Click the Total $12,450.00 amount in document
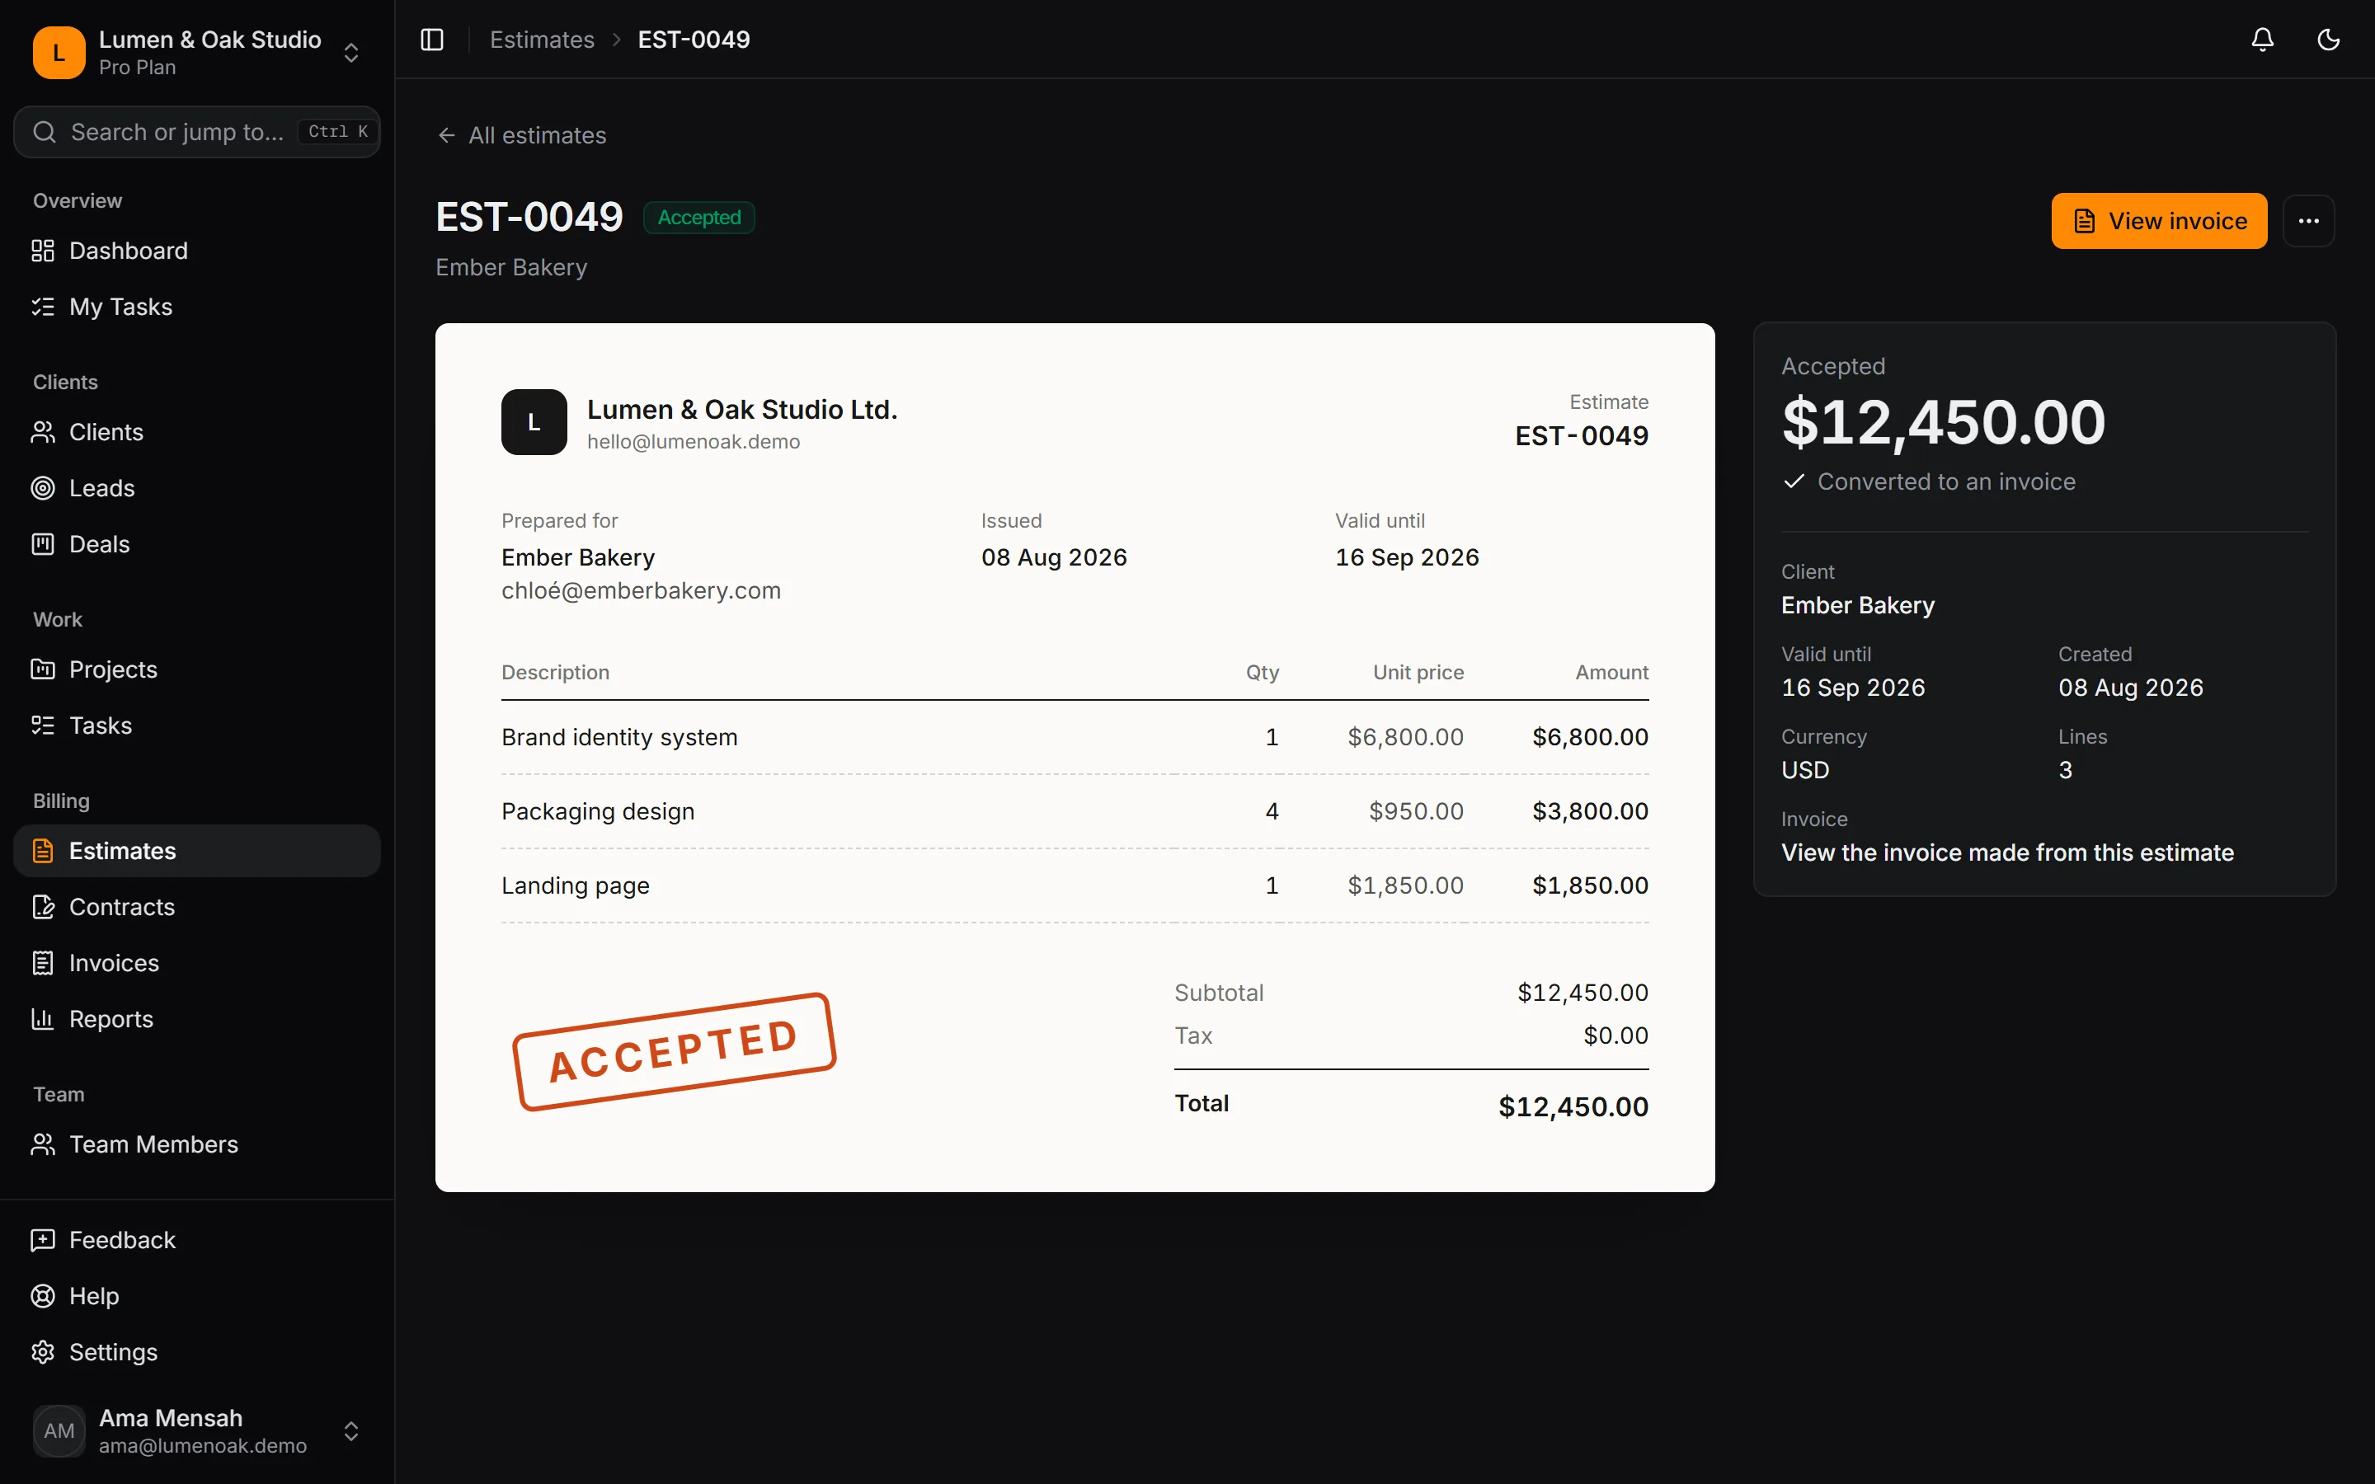 (1573, 1107)
